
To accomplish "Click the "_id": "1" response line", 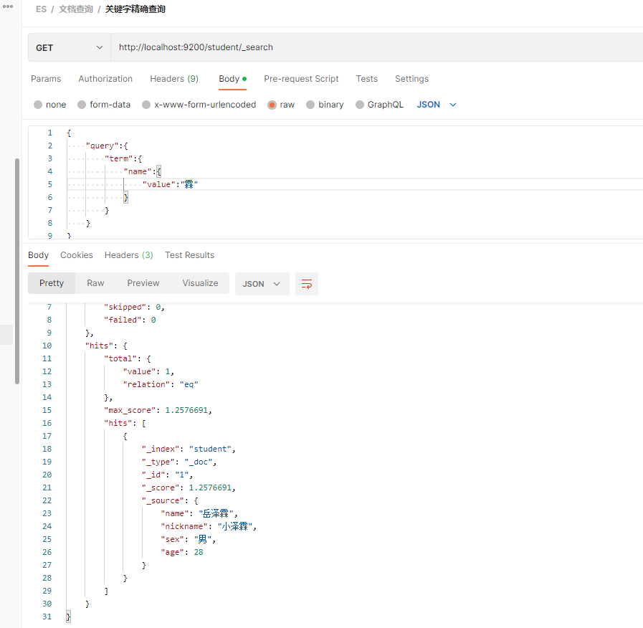I will tap(167, 475).
